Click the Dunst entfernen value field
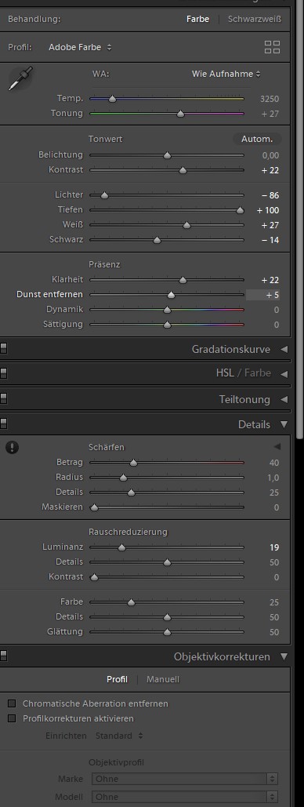The width and height of the screenshot is (304, 807). (x=263, y=295)
